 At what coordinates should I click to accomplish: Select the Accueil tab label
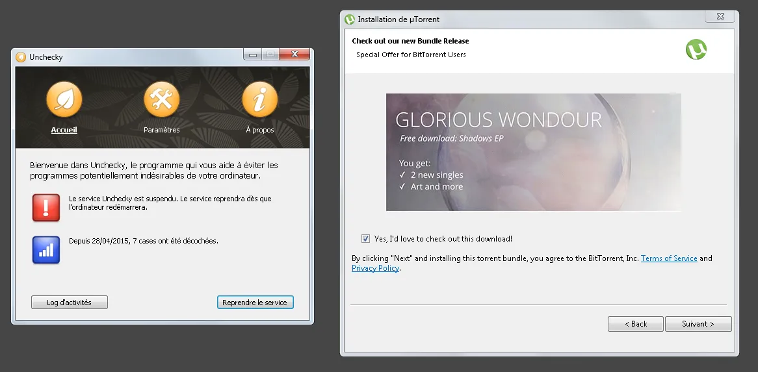(x=64, y=130)
